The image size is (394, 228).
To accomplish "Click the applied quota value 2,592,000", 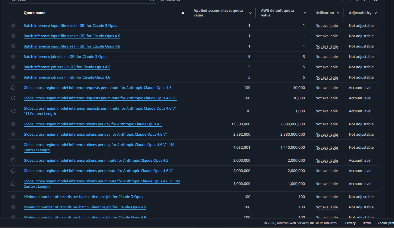I will coord(242,134).
